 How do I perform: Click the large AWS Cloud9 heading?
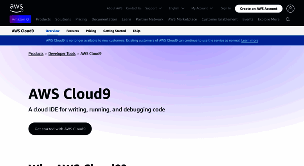(69, 94)
